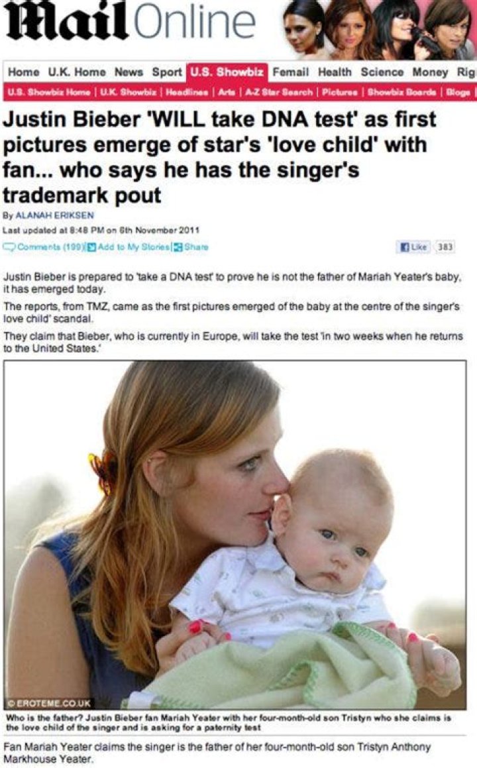Like the article with the Facebook button

click(x=413, y=247)
